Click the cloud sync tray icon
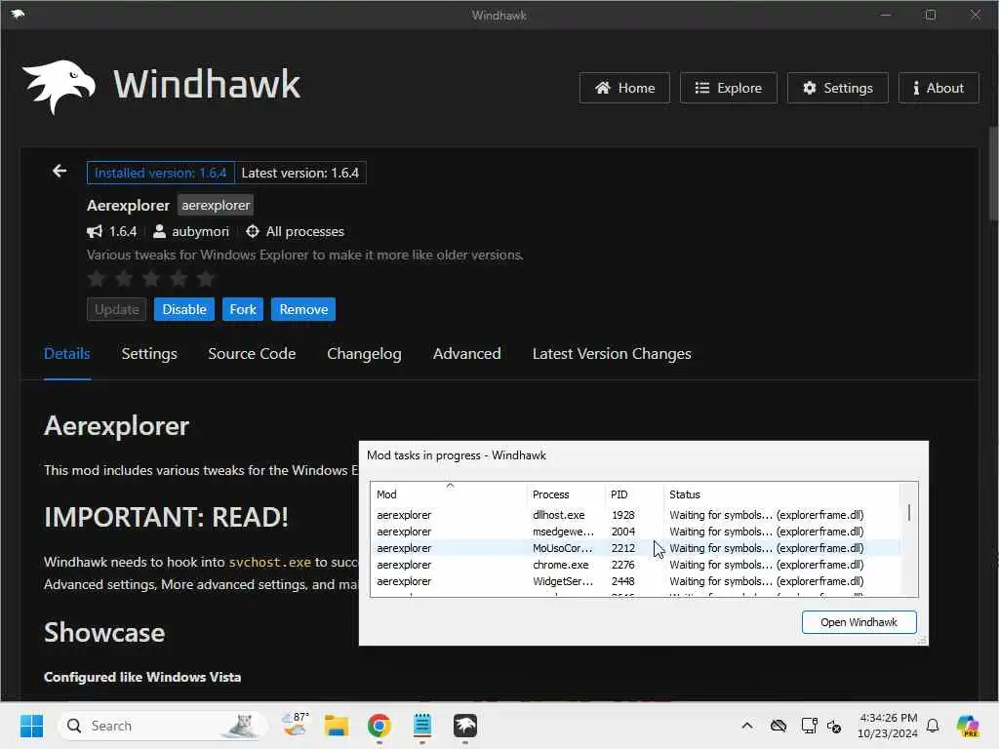The image size is (999, 749). 778,726
